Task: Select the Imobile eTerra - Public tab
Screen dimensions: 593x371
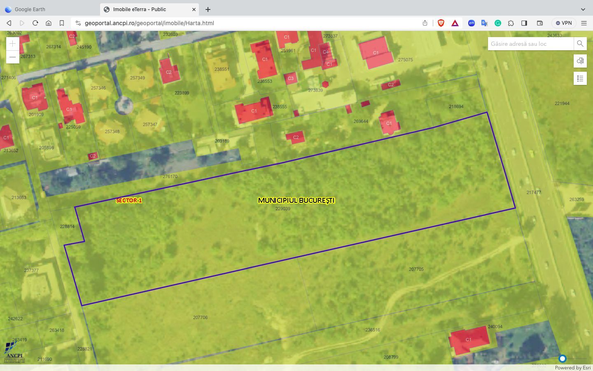Action: point(144,9)
